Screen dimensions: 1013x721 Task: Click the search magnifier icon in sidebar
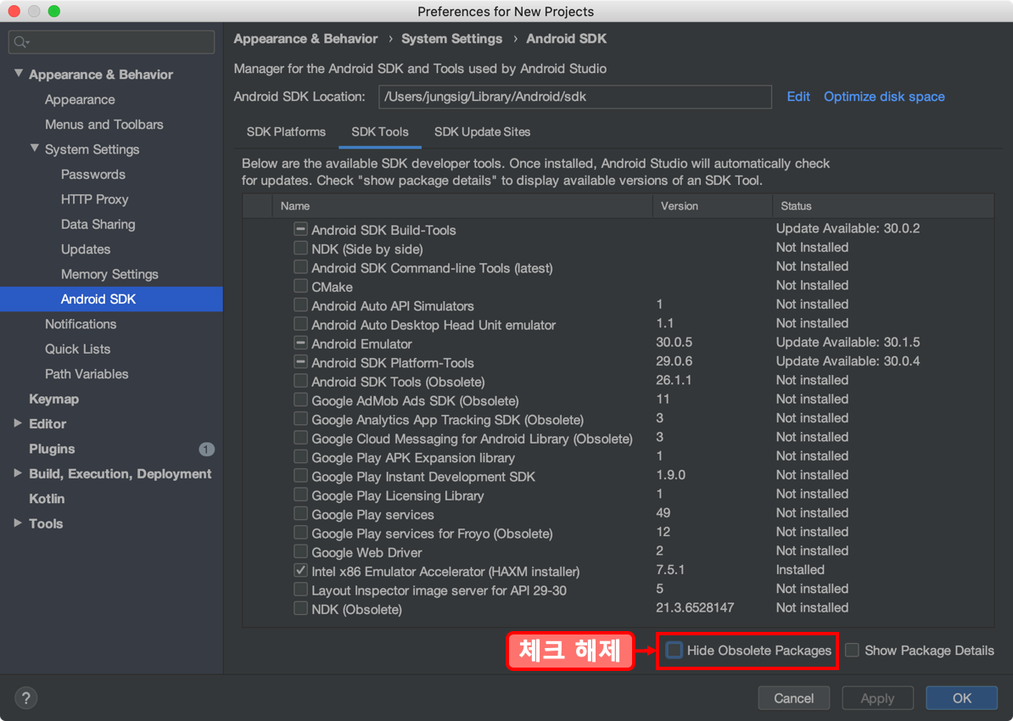(21, 42)
